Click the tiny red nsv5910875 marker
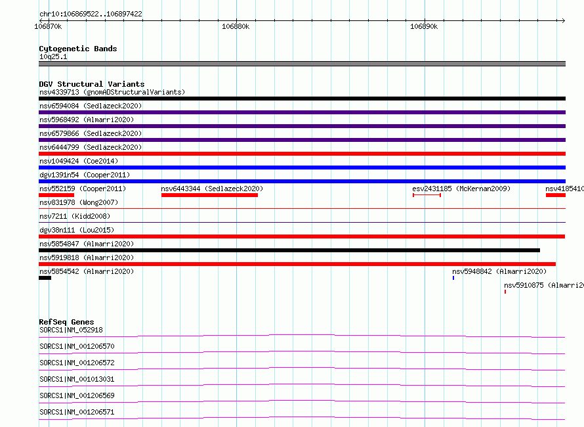 point(505,292)
